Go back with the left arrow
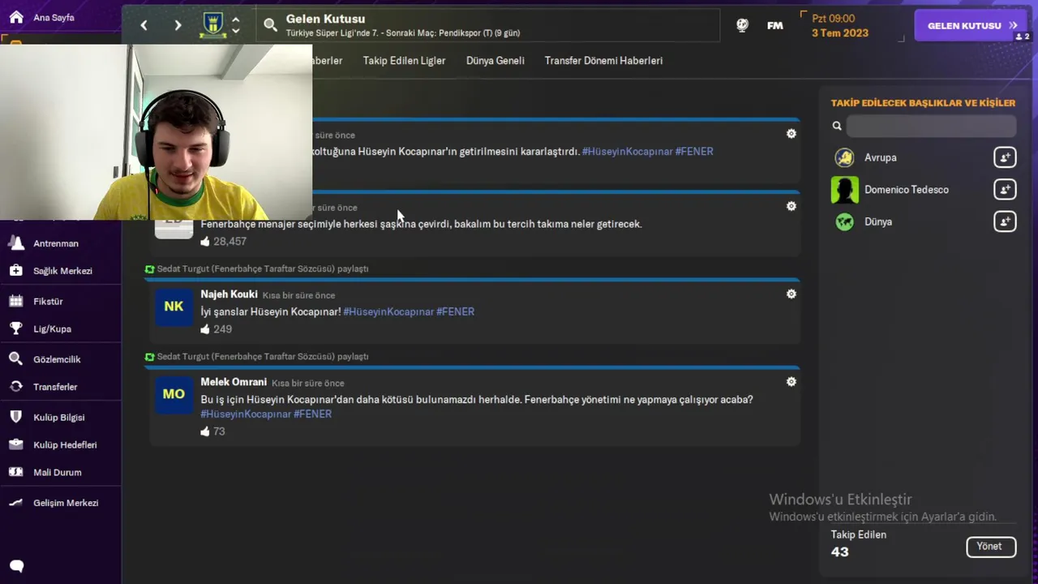 point(144,25)
